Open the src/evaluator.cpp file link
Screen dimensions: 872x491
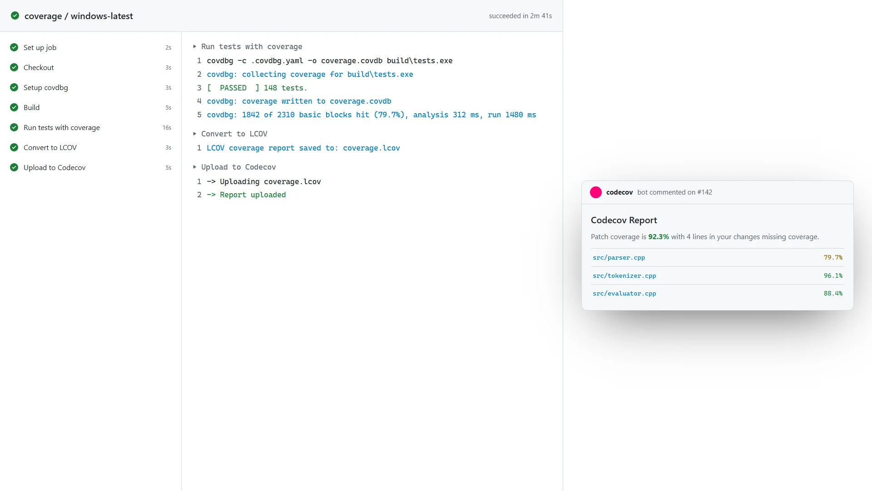[x=624, y=293]
